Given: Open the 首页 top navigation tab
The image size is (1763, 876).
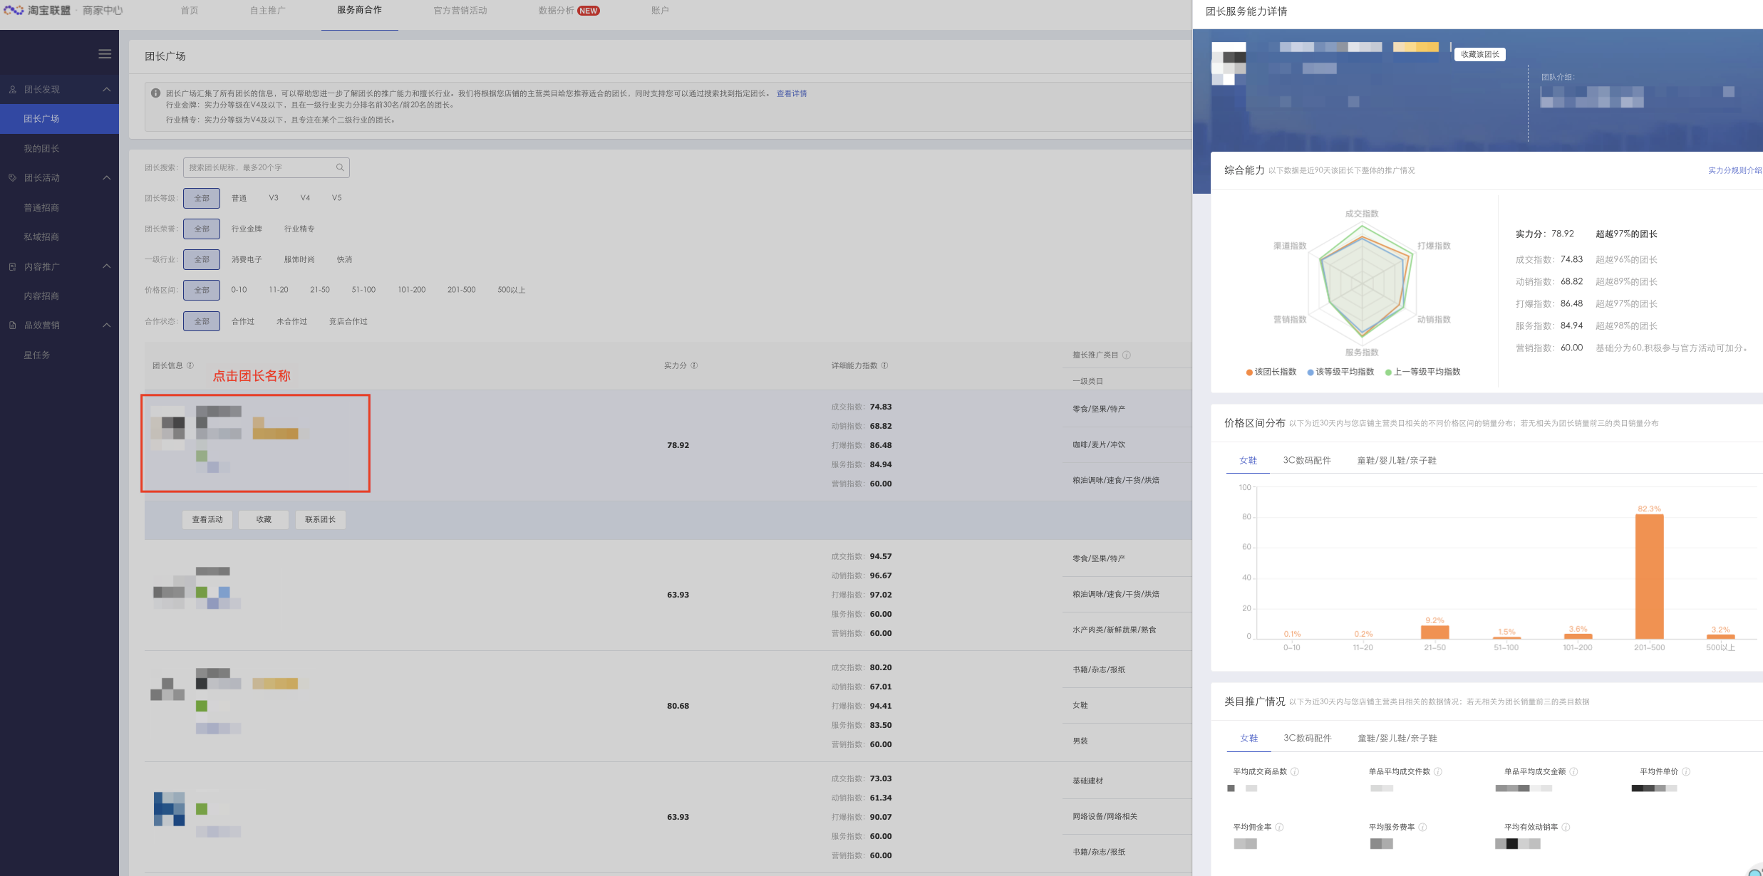Looking at the screenshot, I should click(190, 11).
